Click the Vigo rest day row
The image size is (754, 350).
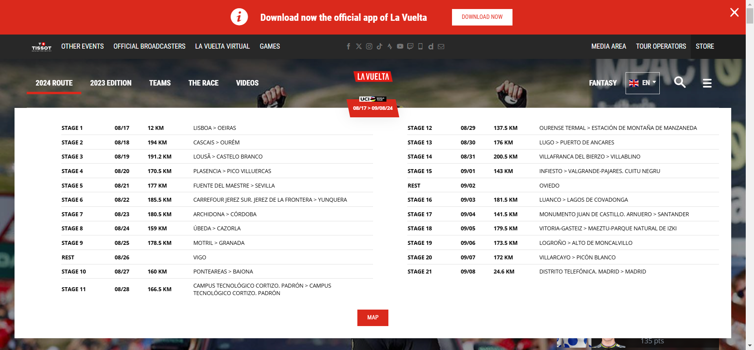pyautogui.click(x=217, y=257)
